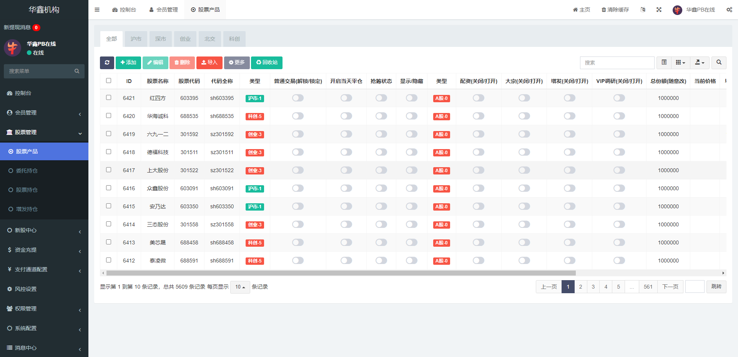Open the columns visibility dropdown
Viewport: 738px width, 357px height.
coord(680,63)
